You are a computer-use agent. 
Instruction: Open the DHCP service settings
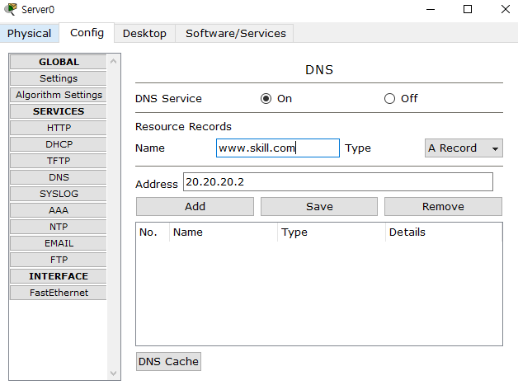coord(59,144)
